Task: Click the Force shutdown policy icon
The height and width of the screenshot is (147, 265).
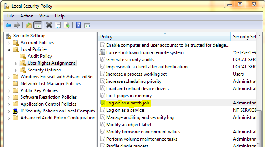Action: tap(102, 52)
